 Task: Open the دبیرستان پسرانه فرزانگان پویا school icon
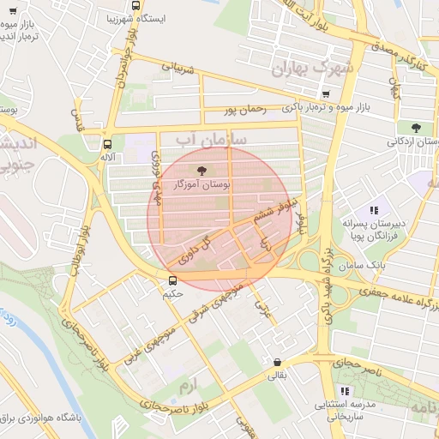point(374,211)
